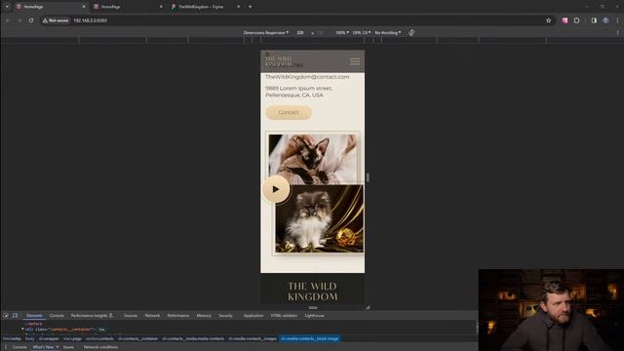Select div.media-contacts__images breadcrumb

coord(253,338)
